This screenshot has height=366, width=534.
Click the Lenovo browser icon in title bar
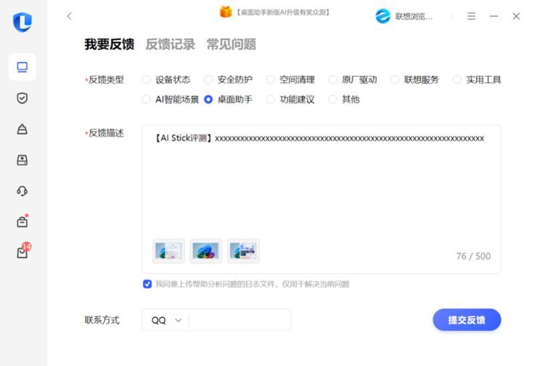tap(383, 16)
